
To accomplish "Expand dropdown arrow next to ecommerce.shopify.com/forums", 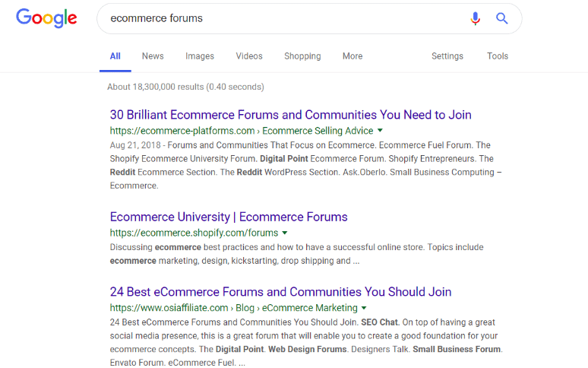I will 285,233.
